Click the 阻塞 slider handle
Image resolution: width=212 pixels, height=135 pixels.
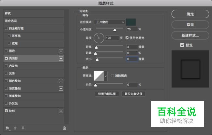click(96, 54)
